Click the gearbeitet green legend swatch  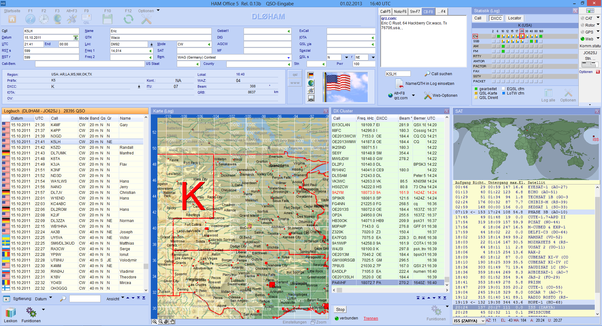click(476, 89)
